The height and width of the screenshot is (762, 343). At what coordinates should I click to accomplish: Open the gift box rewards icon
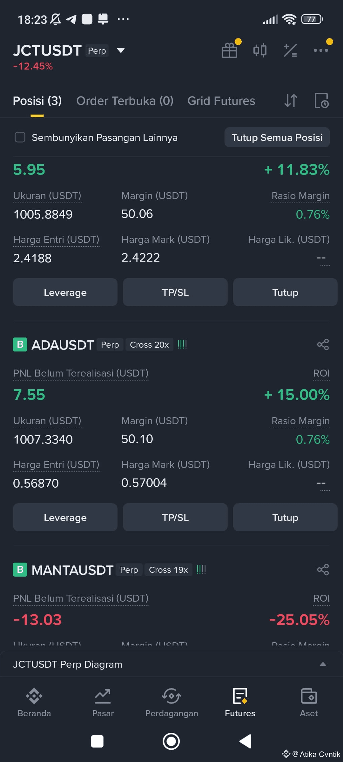[229, 50]
